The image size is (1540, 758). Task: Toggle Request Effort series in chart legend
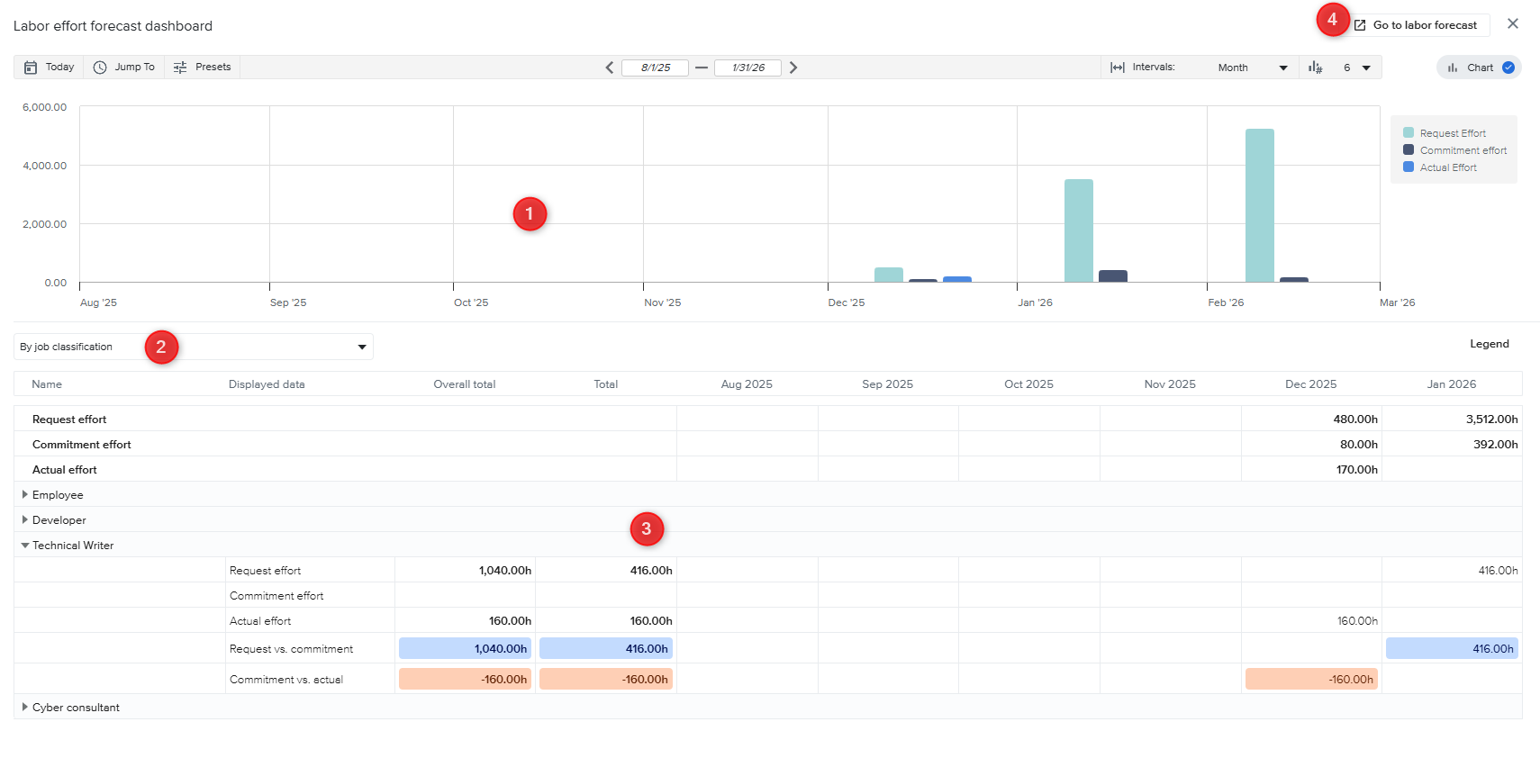[1452, 133]
